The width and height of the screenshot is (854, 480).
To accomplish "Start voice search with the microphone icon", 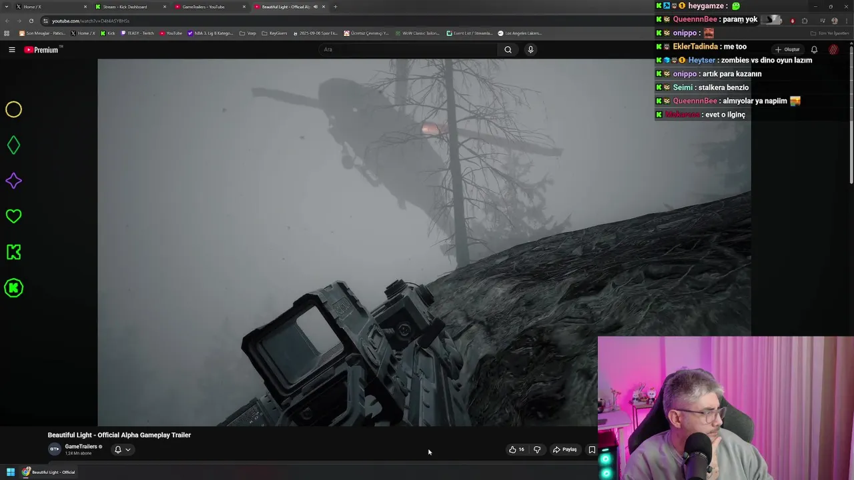I will [530, 49].
